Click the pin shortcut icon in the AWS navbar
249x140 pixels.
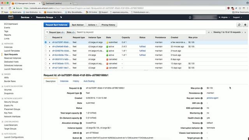[61, 17]
